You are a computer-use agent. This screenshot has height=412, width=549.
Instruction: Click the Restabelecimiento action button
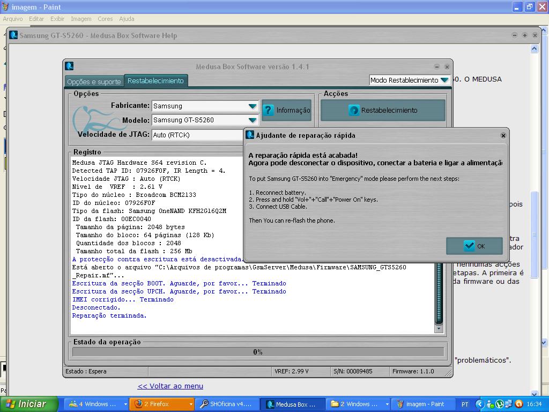click(383, 110)
